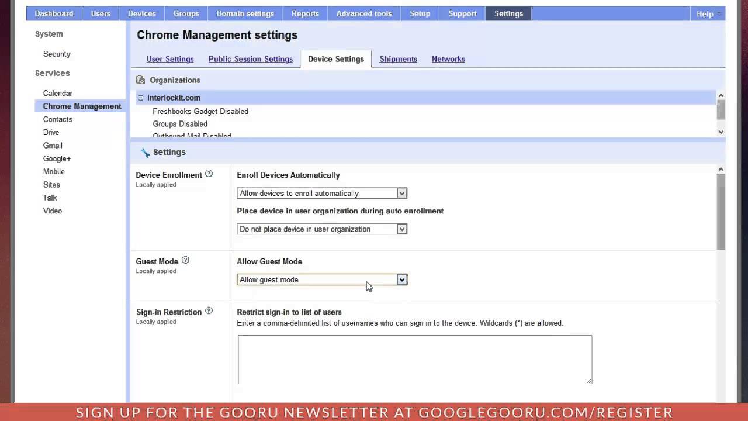Open Video service settings
The height and width of the screenshot is (421, 748).
pyautogui.click(x=52, y=210)
